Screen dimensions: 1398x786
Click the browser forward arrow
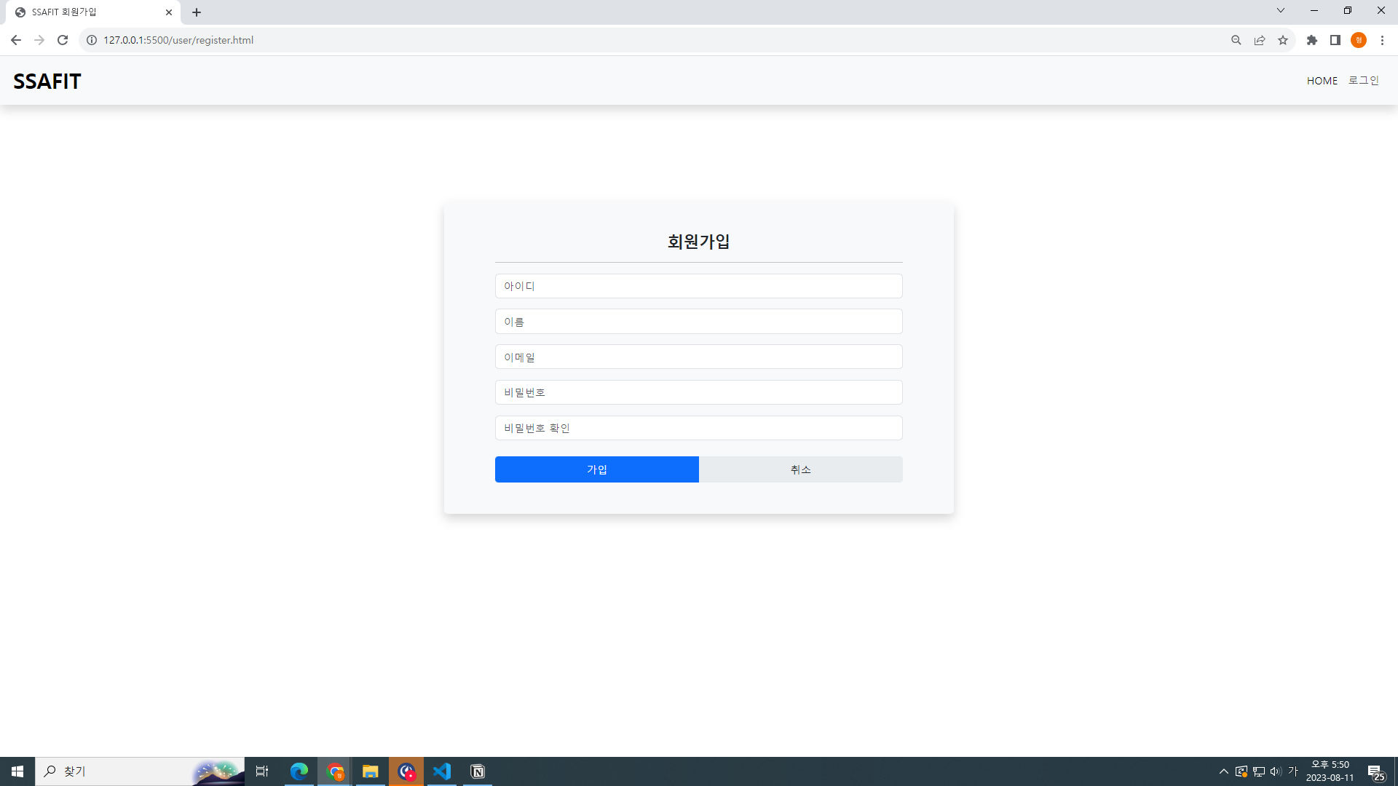(39, 40)
